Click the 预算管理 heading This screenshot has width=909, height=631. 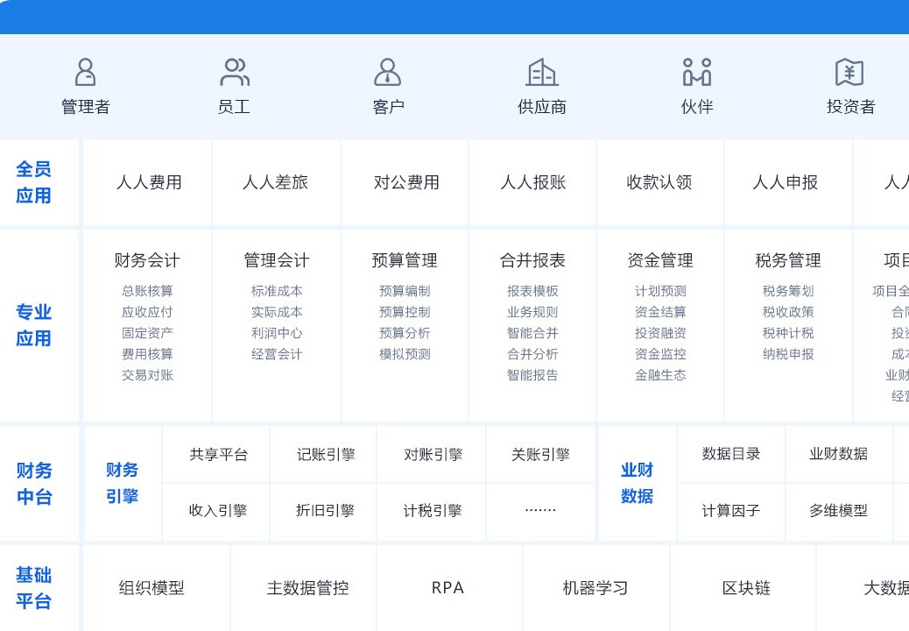[405, 259]
